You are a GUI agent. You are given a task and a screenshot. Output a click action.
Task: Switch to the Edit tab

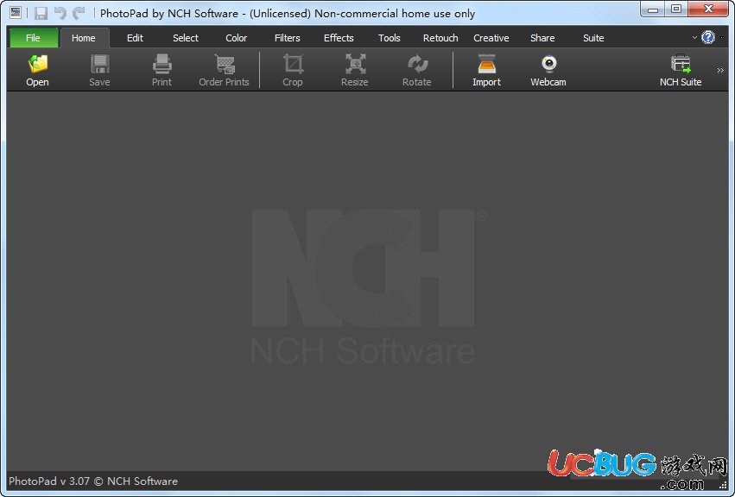[x=135, y=38]
